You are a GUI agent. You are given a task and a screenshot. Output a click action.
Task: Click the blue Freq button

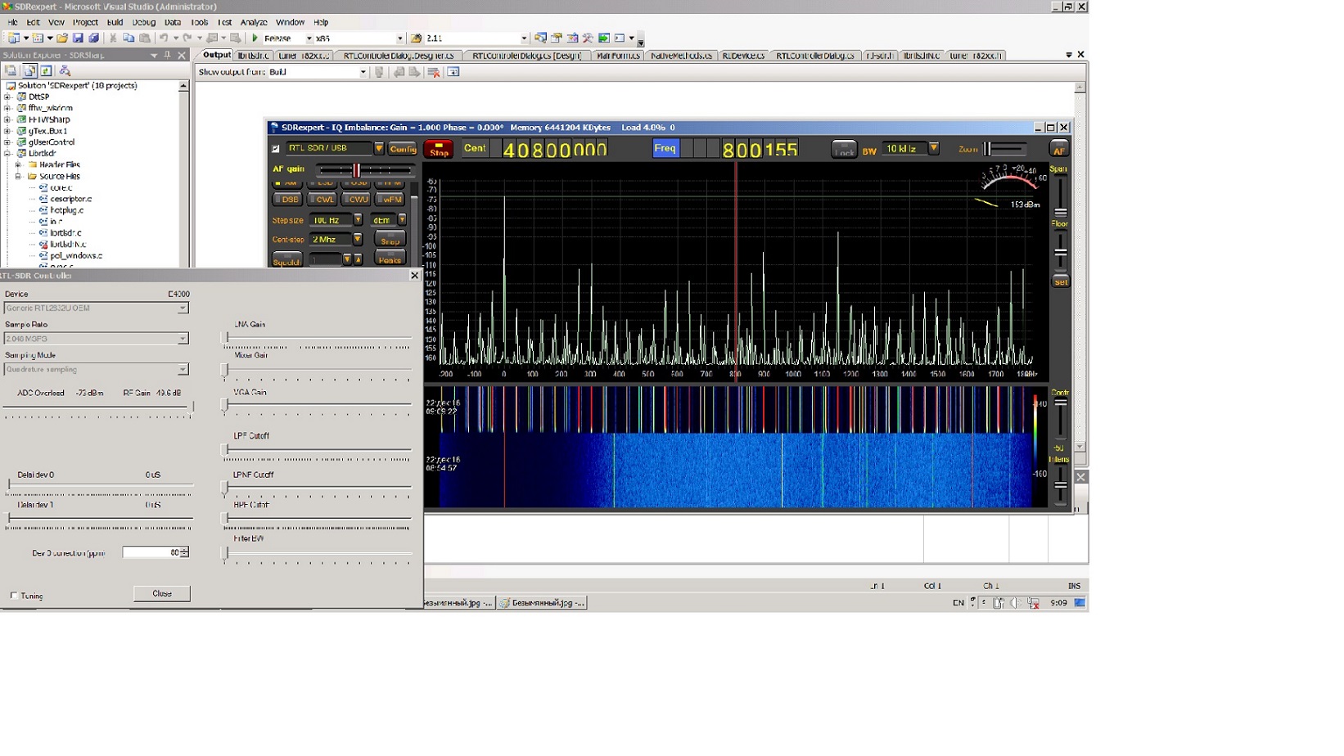click(x=665, y=148)
